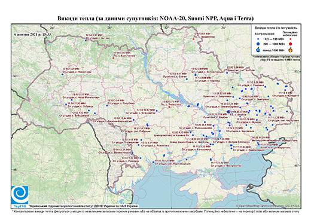The height and width of the screenshot is (220, 311).
Task: Open the OpenStreetMap contributors attribution
Action: [268, 206]
